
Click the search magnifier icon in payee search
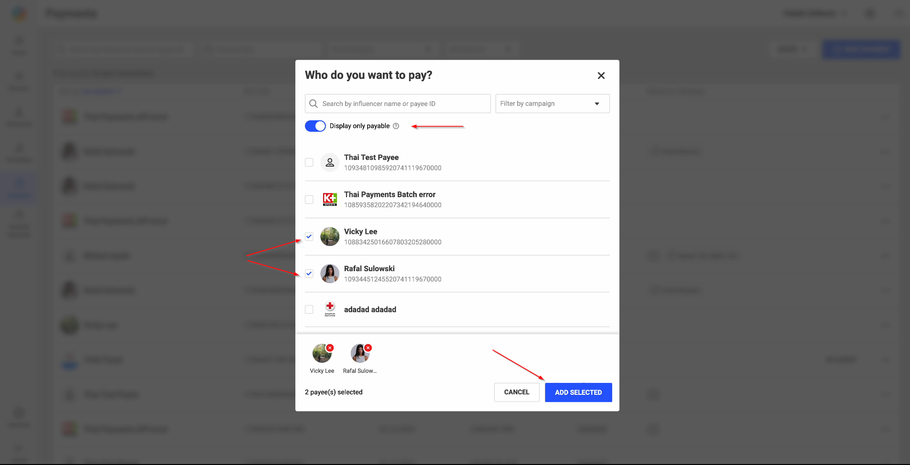[314, 104]
